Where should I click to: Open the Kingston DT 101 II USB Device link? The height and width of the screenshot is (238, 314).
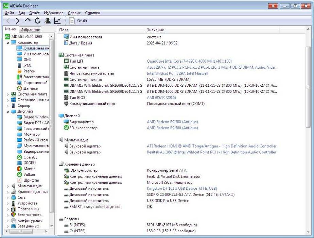pyautogui.click(x=182, y=188)
